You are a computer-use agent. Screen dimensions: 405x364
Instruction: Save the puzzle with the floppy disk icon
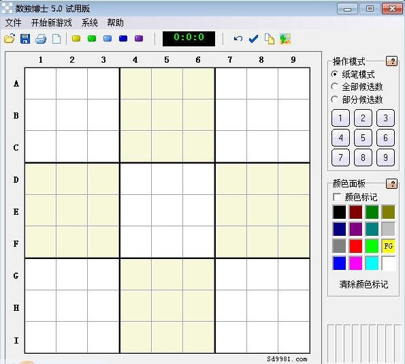coord(25,39)
